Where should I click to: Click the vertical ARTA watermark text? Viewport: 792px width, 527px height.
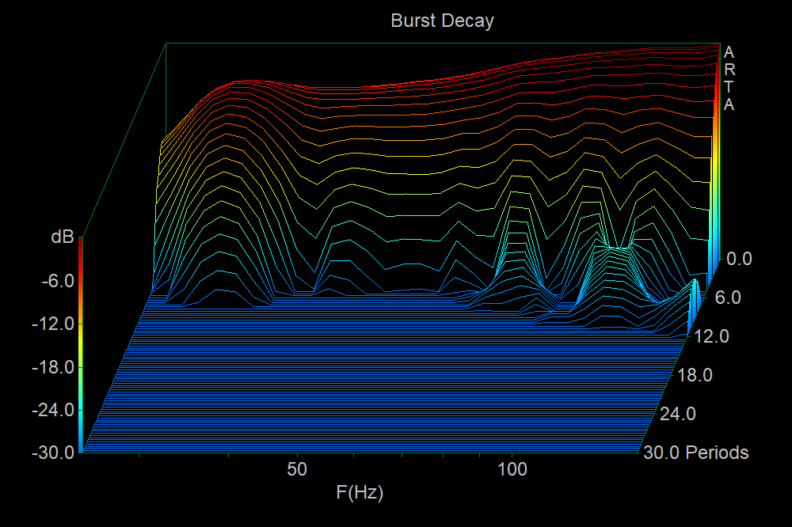tap(729, 78)
